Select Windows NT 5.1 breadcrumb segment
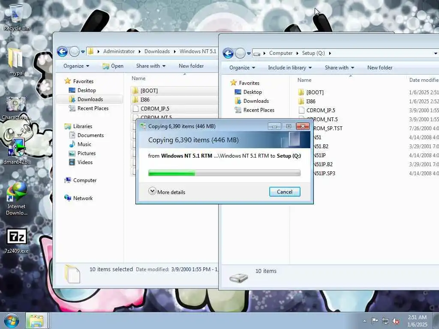Viewport: 439px width, 329px height. (x=198, y=51)
